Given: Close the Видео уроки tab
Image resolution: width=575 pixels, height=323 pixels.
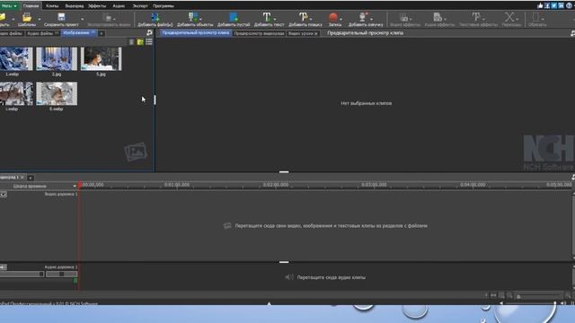Looking at the screenshot, I should coord(315,34).
